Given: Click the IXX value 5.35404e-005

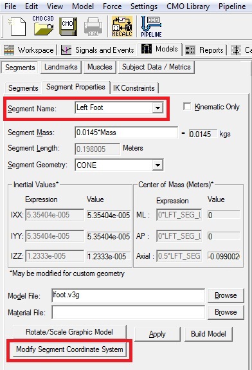Looking at the screenshot, I should click(109, 215).
